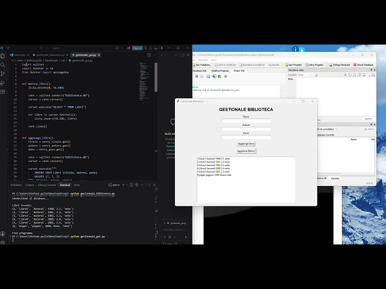The height and width of the screenshot is (289, 386).
Task: Click the editor vertical scrollbar
Action: coord(156,77)
